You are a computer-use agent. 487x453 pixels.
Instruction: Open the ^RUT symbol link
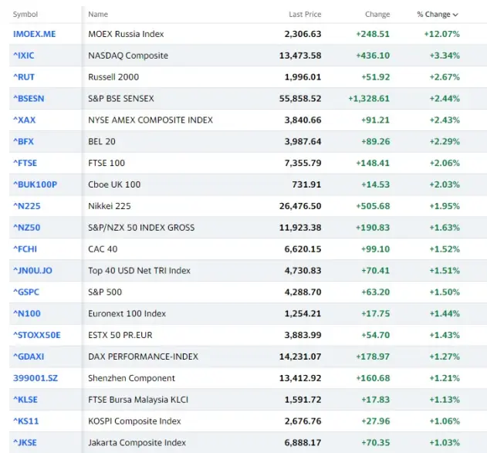click(24, 76)
